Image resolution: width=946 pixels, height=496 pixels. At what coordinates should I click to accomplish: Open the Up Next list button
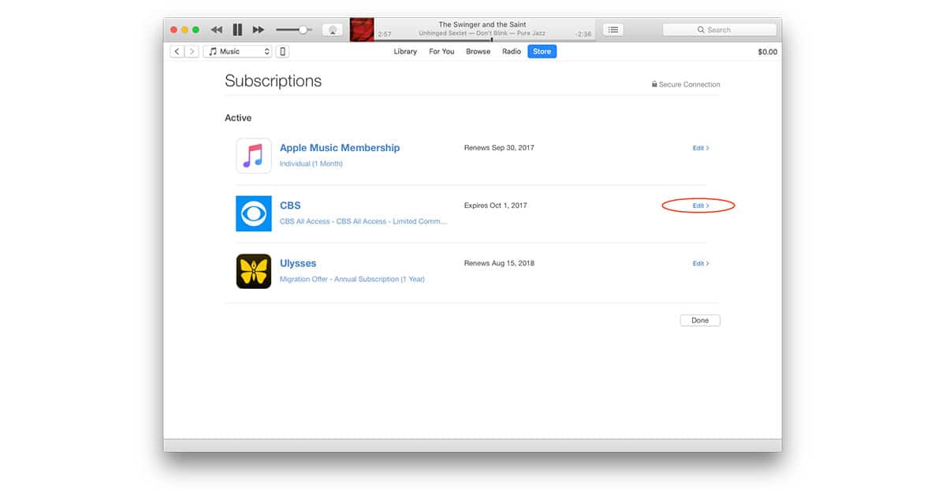click(613, 30)
